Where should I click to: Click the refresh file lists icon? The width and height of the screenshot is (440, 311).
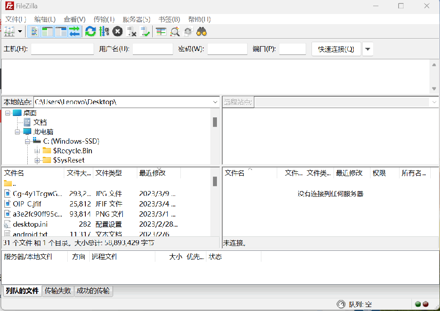click(90, 32)
